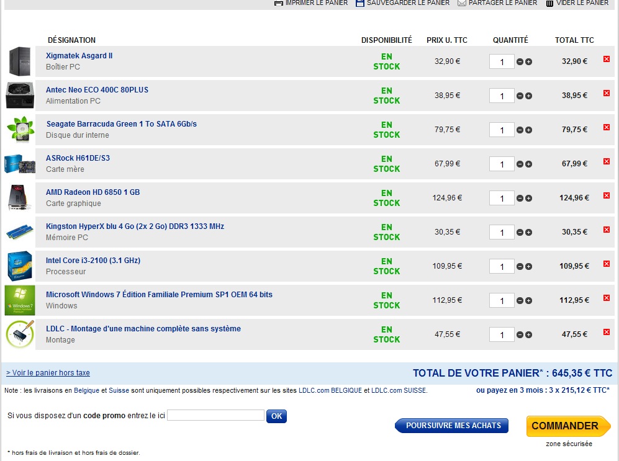Image resolution: width=619 pixels, height=461 pixels.
Task: Remove Xigmatek Asgard II from the cart
Action: pos(607,60)
